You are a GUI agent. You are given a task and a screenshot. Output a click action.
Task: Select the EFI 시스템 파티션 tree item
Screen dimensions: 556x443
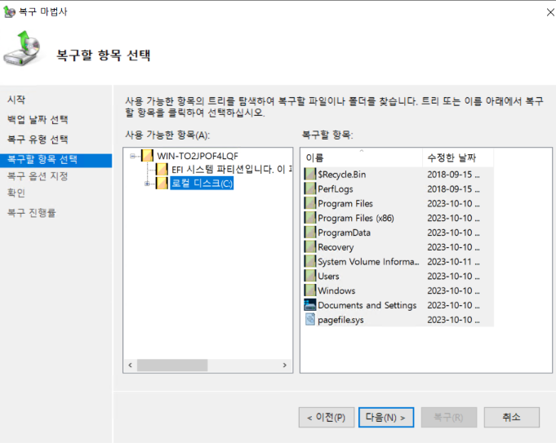[x=229, y=170]
